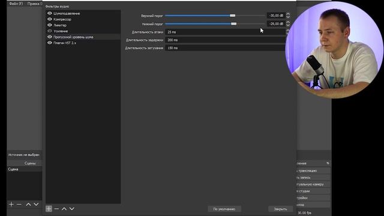This screenshot has width=384, height=216.
Task: Decrease Нижний порог value with down arrow
Action: (288, 25)
